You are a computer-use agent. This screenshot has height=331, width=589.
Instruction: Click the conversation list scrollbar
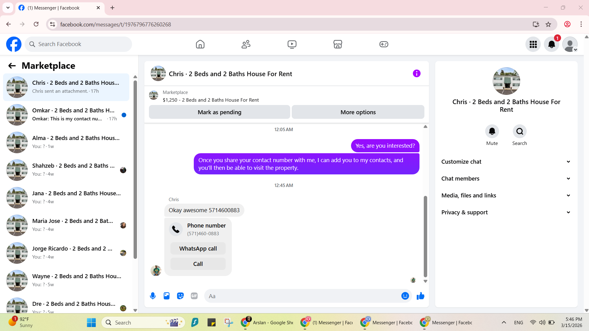135,169
